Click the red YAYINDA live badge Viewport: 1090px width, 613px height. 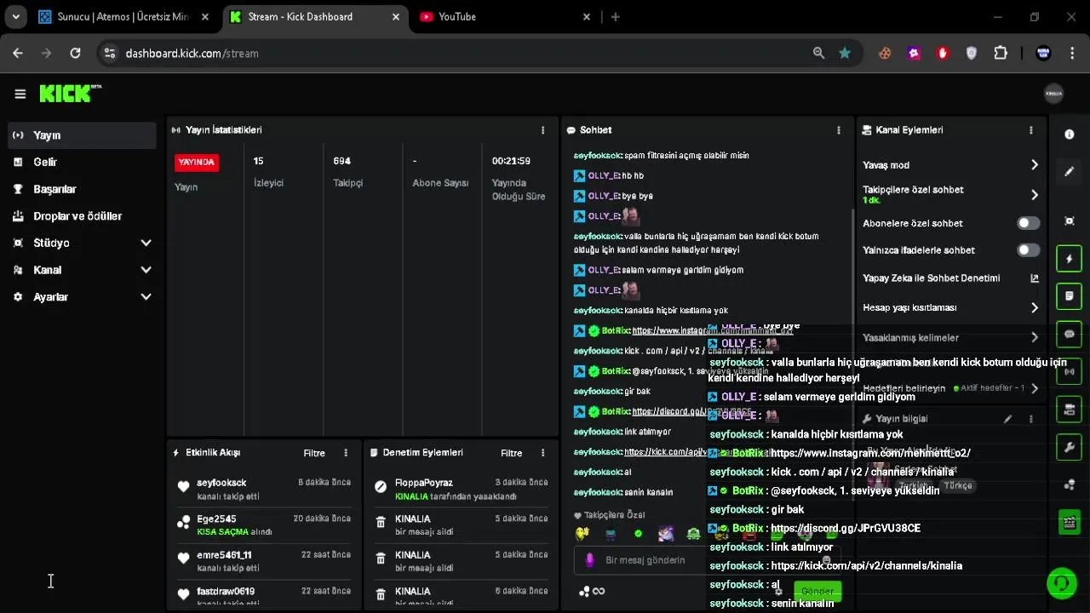[x=197, y=162]
